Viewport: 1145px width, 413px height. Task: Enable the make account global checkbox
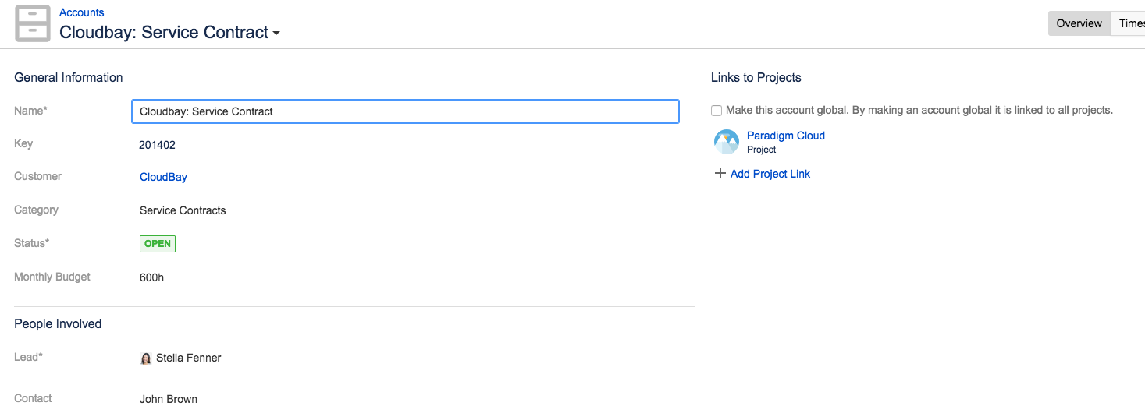tap(717, 111)
